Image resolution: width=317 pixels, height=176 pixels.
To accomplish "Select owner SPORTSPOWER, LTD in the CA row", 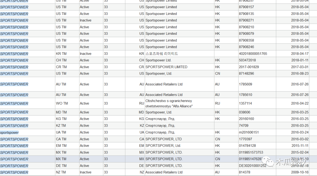I will point(163,139).
